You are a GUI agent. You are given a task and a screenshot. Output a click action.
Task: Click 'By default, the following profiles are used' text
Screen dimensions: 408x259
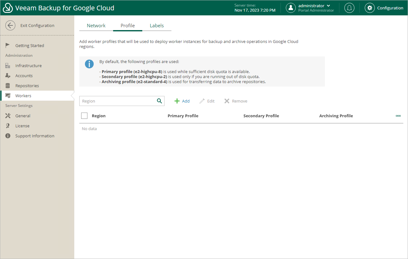coord(139,61)
